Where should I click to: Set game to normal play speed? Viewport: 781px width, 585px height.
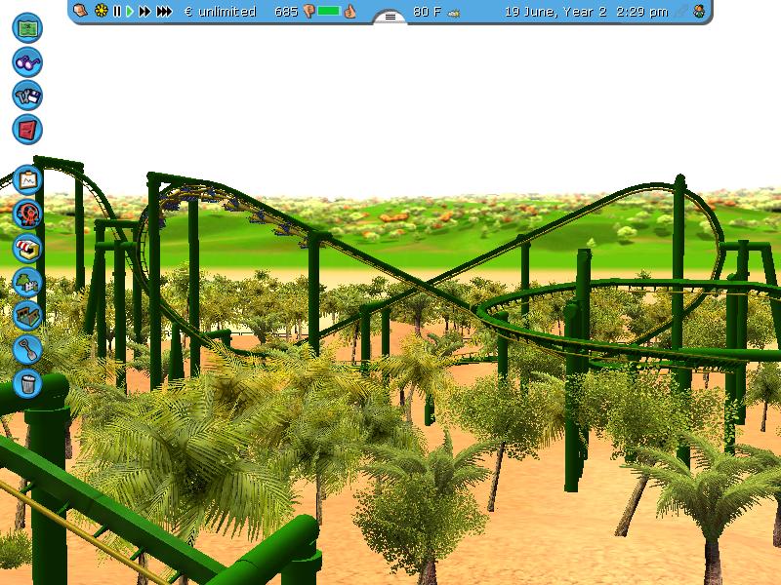pyautogui.click(x=130, y=11)
